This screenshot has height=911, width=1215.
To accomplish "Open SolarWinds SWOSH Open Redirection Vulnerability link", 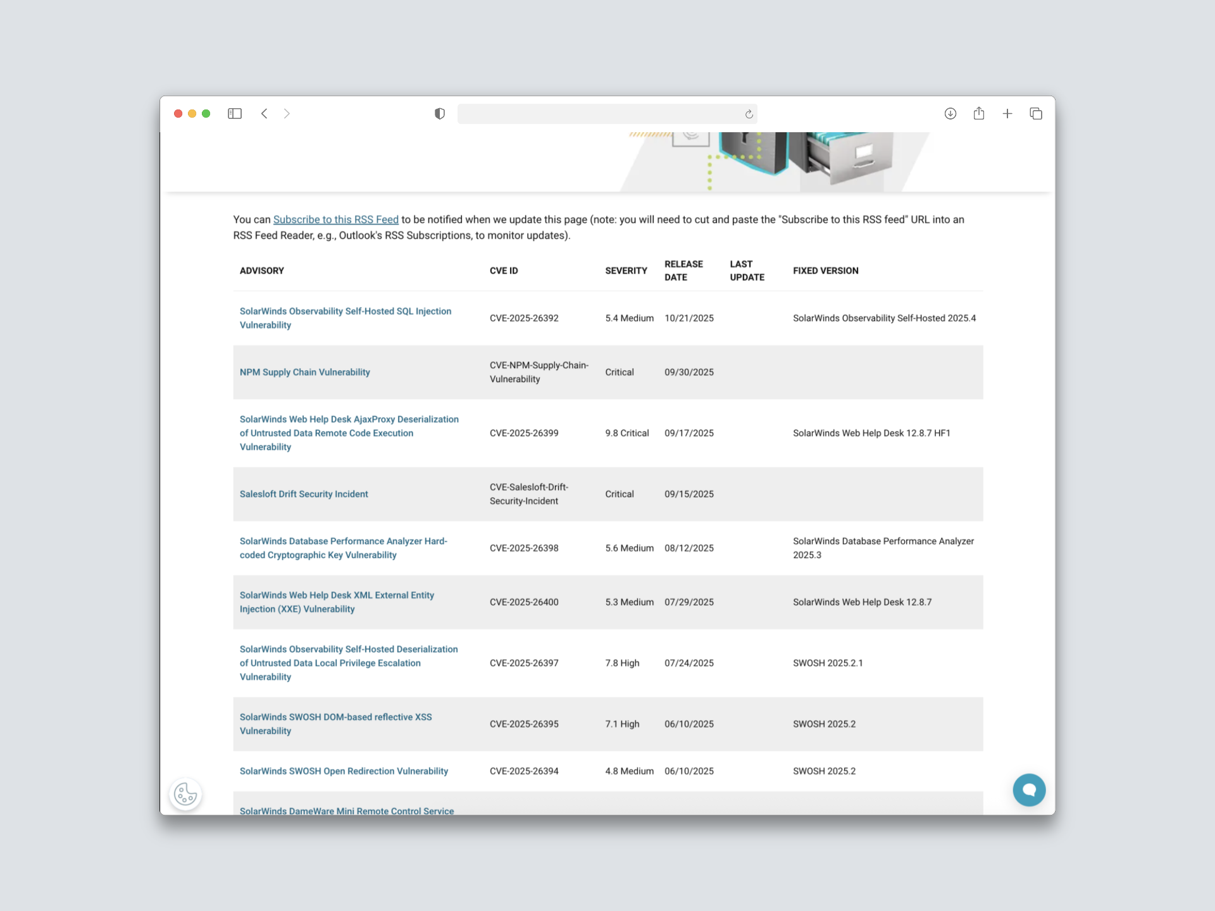I will click(x=344, y=771).
